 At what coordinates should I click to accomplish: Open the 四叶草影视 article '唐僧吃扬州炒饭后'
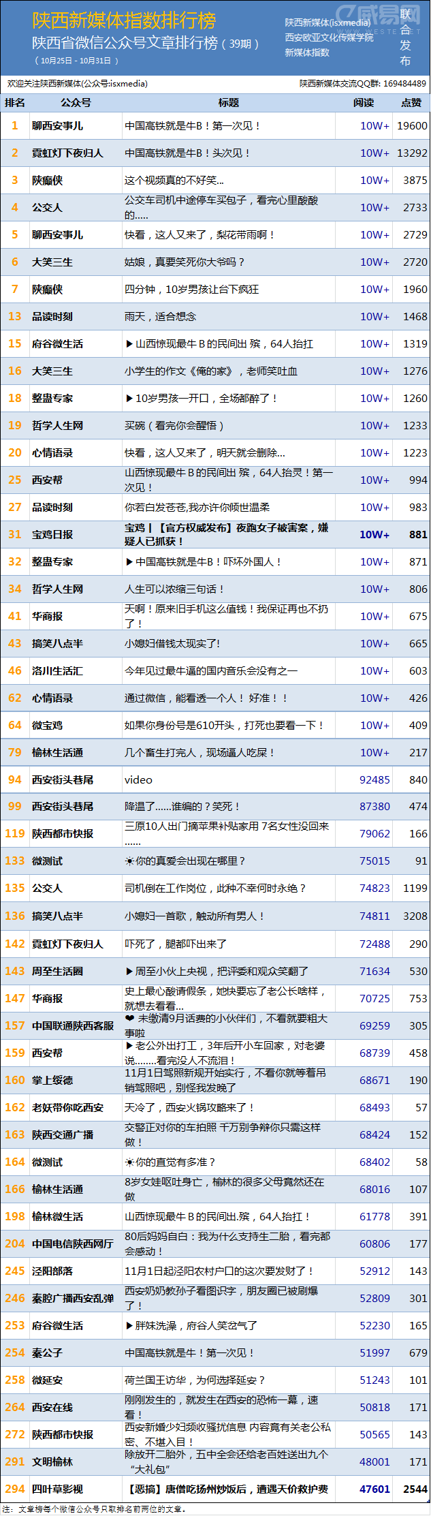(x=228, y=1489)
